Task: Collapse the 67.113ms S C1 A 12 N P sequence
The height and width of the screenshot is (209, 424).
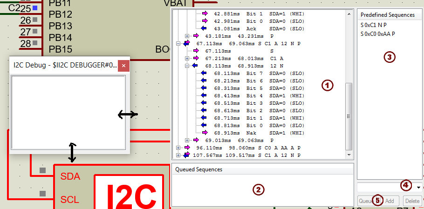Action: (178, 43)
